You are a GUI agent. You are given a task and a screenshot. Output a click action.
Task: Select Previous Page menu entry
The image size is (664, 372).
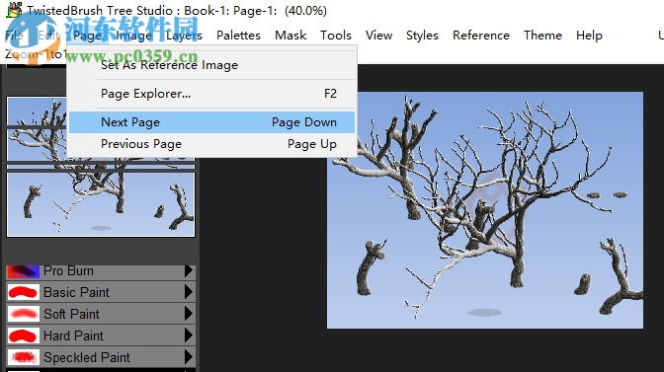point(211,144)
